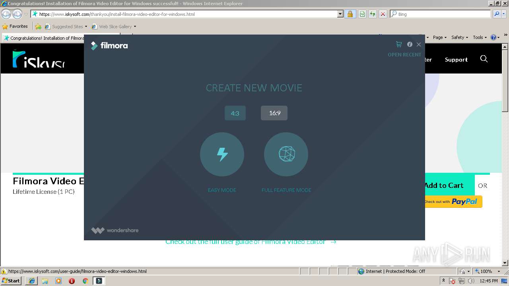Image resolution: width=509 pixels, height=286 pixels.
Task: Open the Windows Start menu
Action: (11, 280)
